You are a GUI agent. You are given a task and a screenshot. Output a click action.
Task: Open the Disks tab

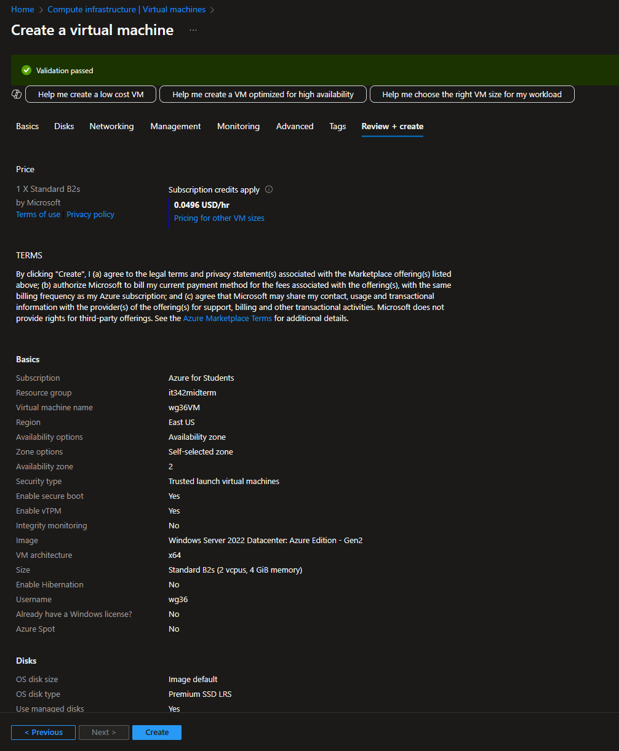[x=64, y=126]
